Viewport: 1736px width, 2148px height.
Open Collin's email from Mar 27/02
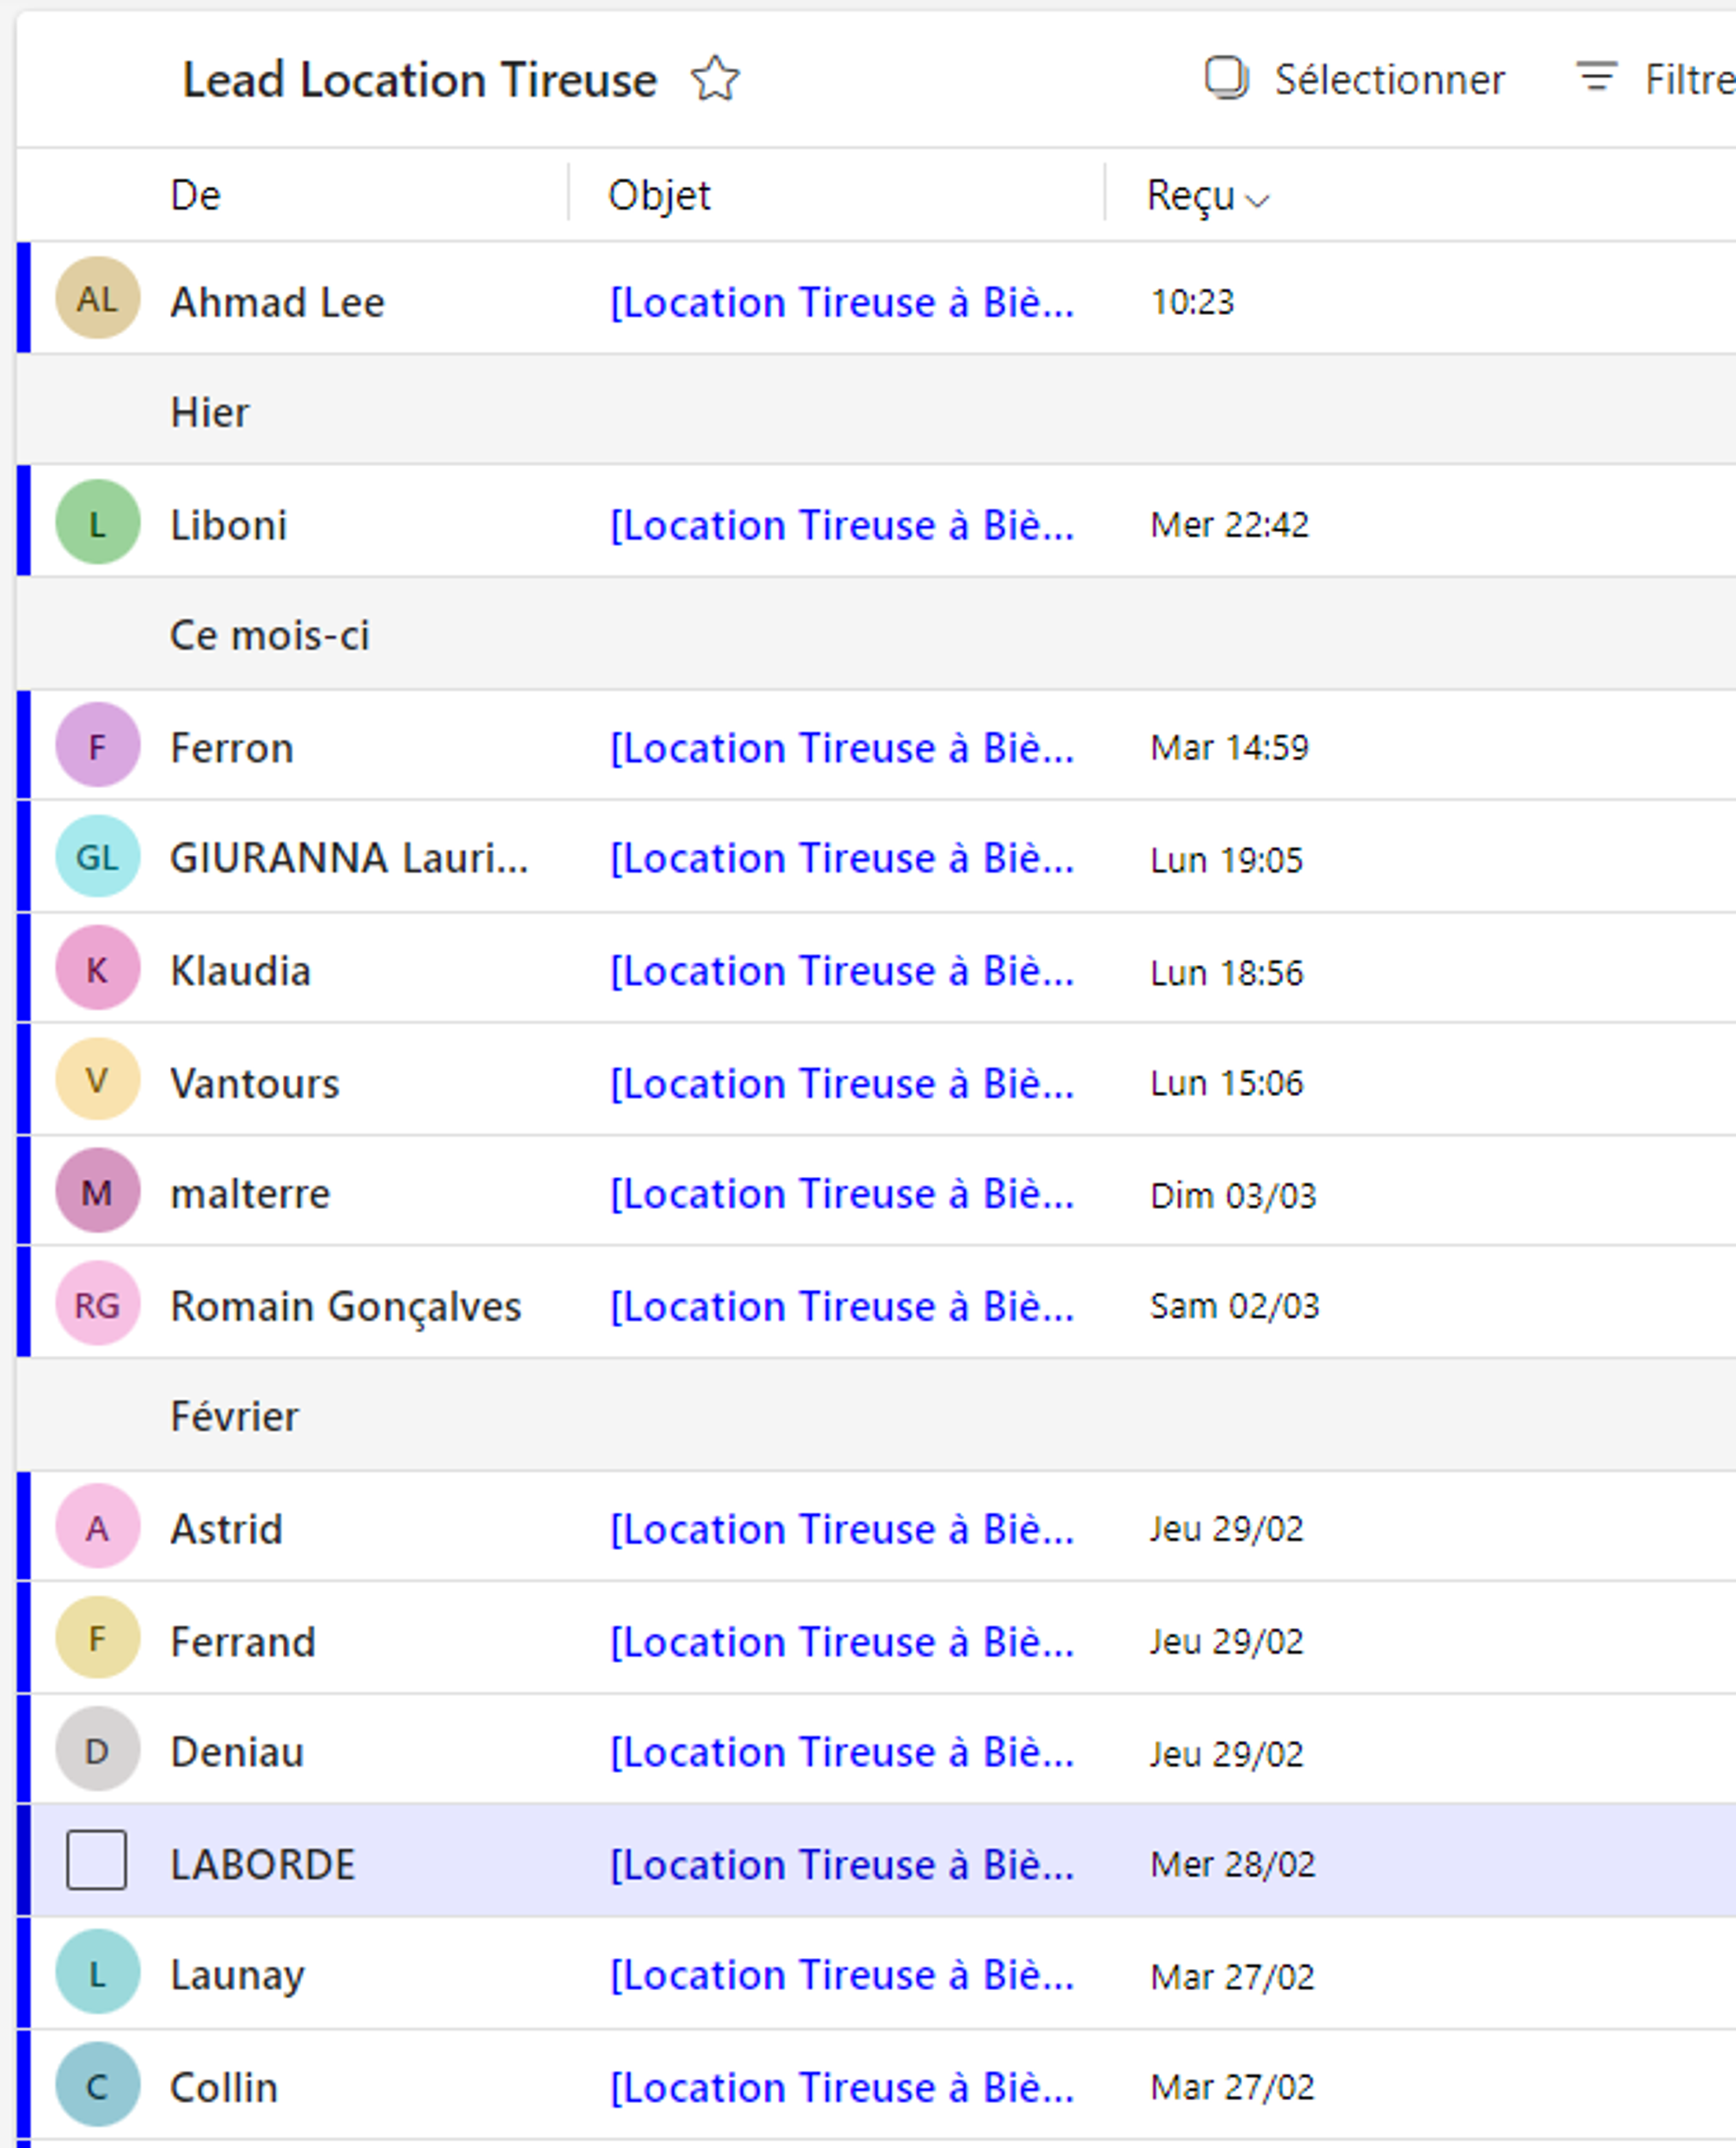point(842,2088)
